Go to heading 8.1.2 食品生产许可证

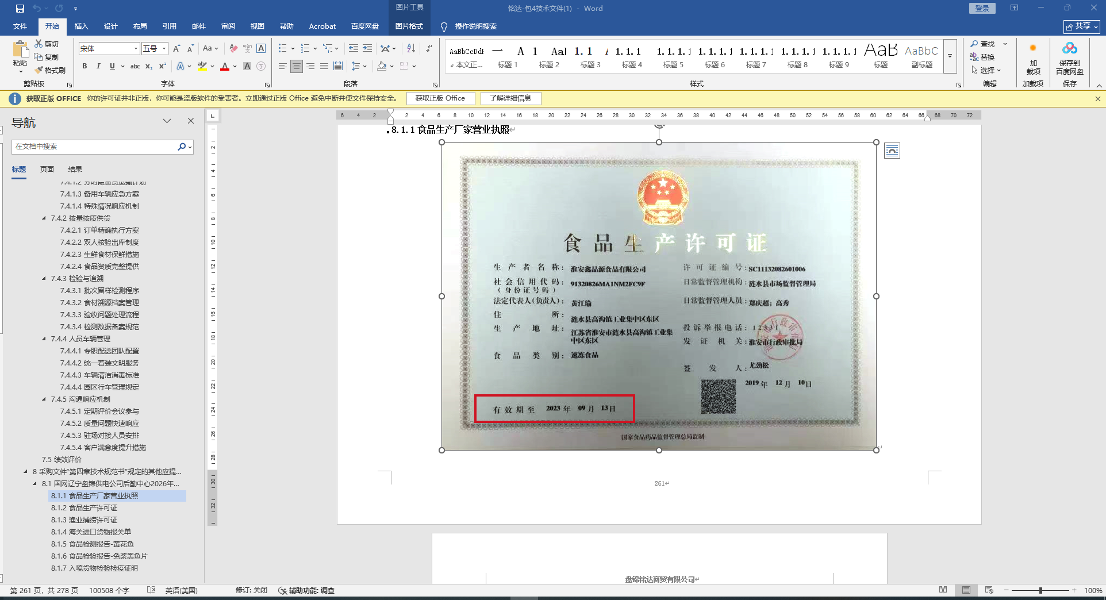tap(84, 508)
